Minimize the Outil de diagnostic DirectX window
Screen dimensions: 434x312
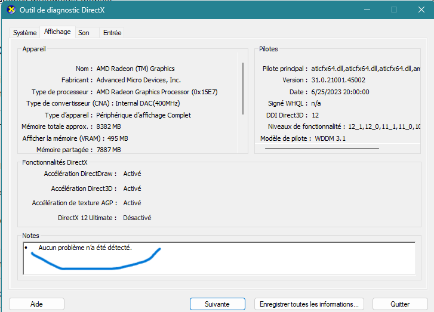point(364,10)
